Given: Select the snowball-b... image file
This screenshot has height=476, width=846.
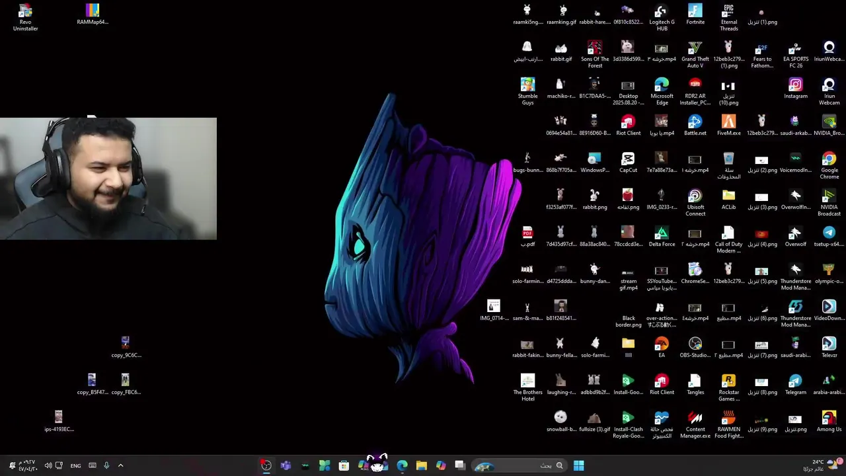Looking at the screenshot, I should pos(561,422).
